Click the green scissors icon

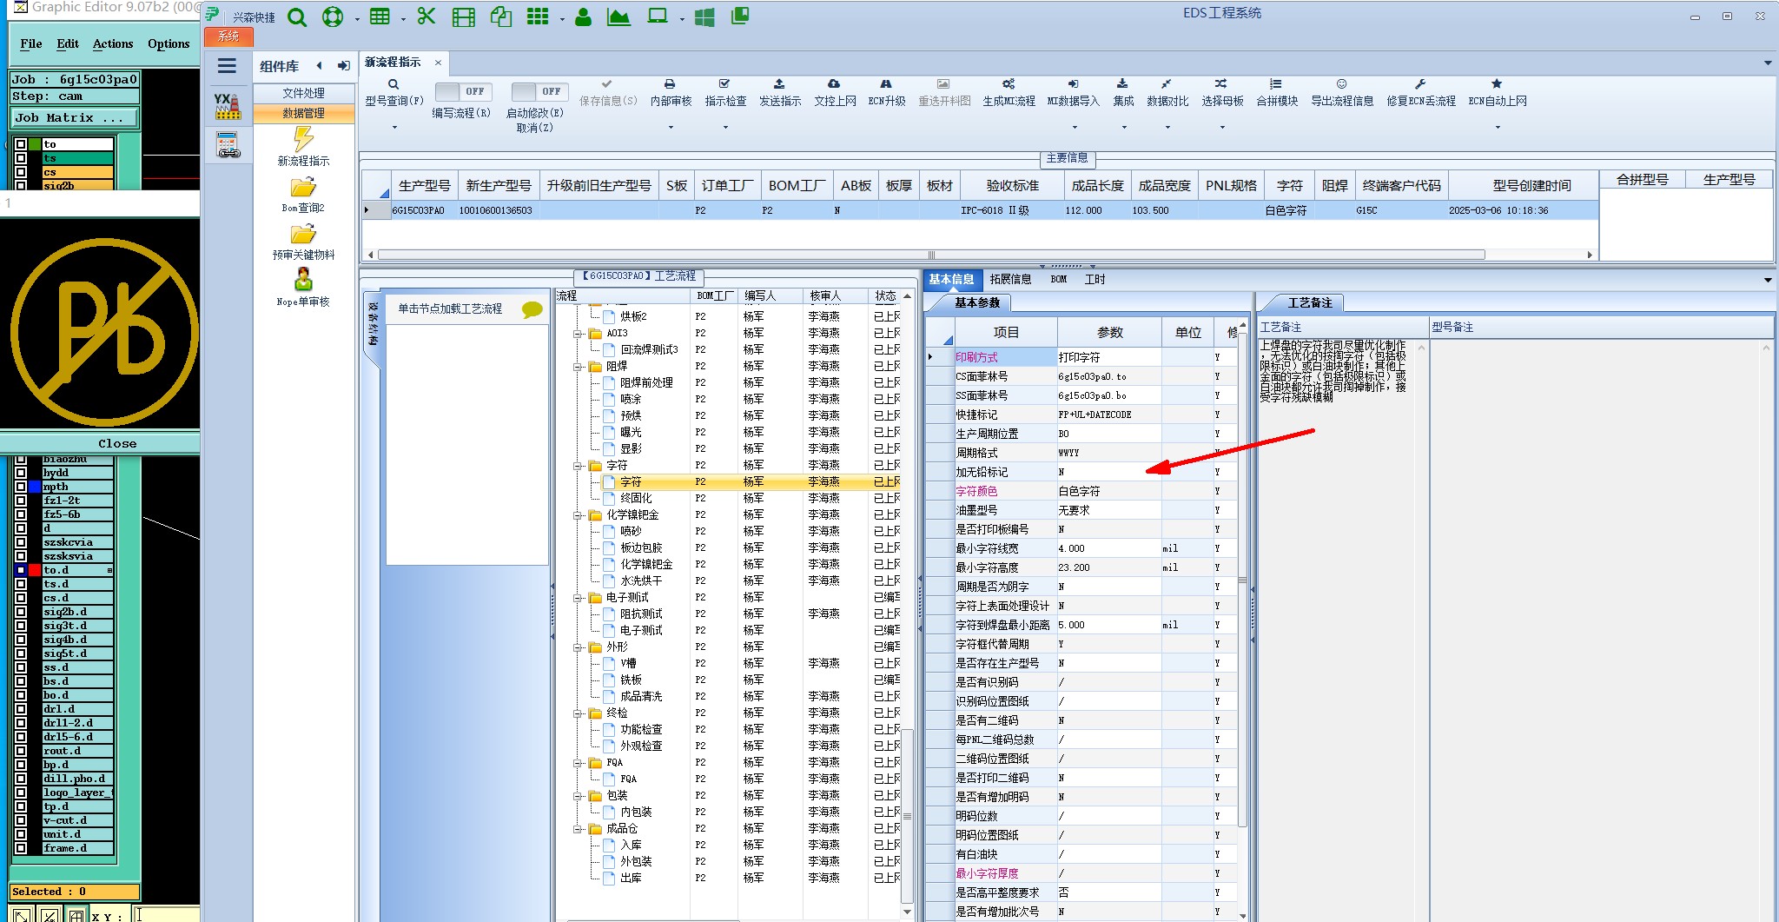[x=426, y=17]
